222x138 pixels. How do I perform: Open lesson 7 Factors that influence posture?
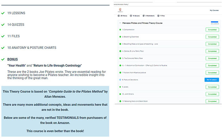(x=134, y=73)
